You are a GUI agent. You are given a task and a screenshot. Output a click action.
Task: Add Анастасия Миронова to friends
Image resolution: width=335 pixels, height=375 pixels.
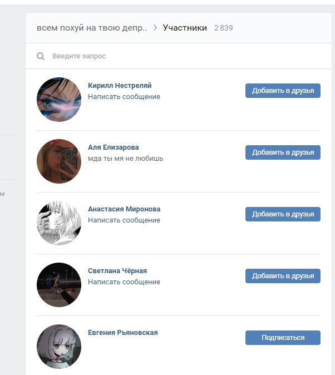[283, 214]
